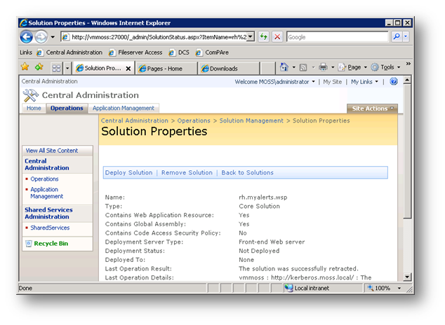Click the Add to Favorites icon

coord(39,67)
